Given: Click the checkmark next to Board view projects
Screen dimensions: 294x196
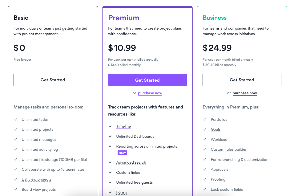Looking at the screenshot, I should point(15,190).
